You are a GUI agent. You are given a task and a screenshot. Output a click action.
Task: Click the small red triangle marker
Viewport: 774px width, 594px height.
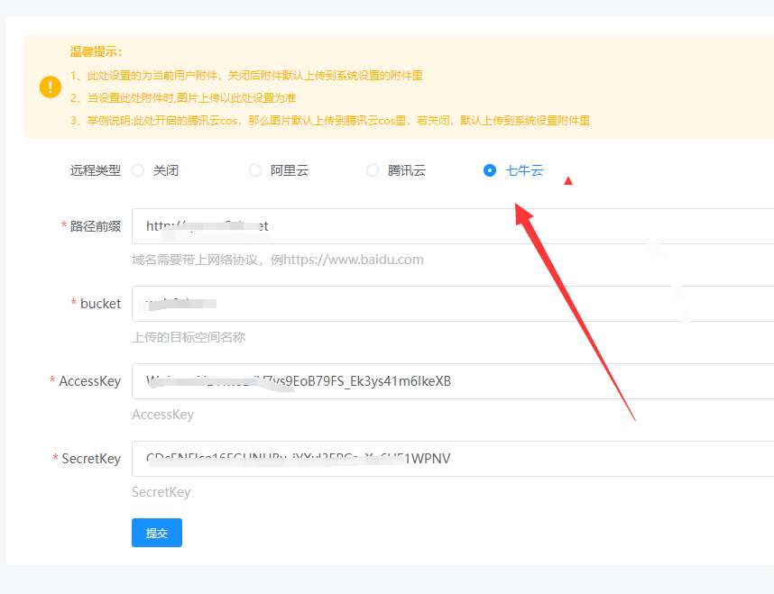point(567,181)
